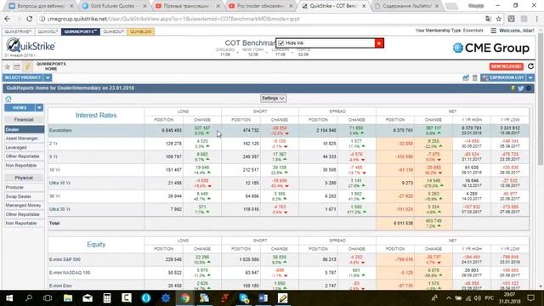The width and height of the screenshot is (544, 306).
Task: Click the browser back arrow
Action: (8, 19)
